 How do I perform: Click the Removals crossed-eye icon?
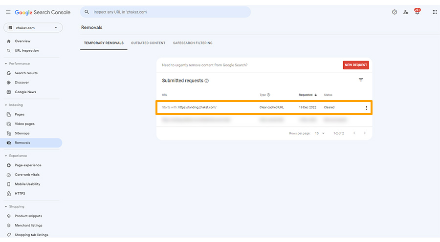(x=9, y=143)
